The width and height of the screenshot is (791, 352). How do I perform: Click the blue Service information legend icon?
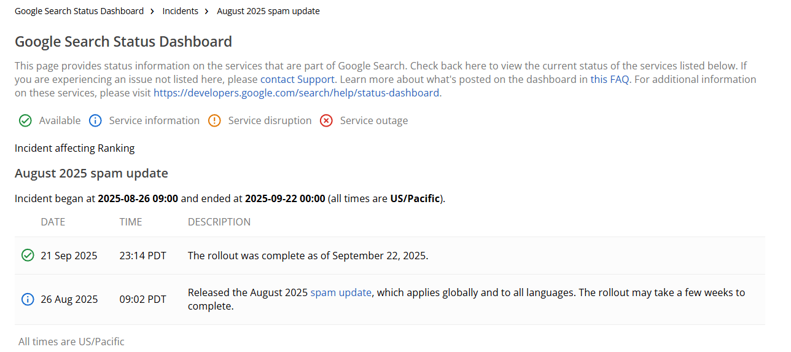click(95, 121)
